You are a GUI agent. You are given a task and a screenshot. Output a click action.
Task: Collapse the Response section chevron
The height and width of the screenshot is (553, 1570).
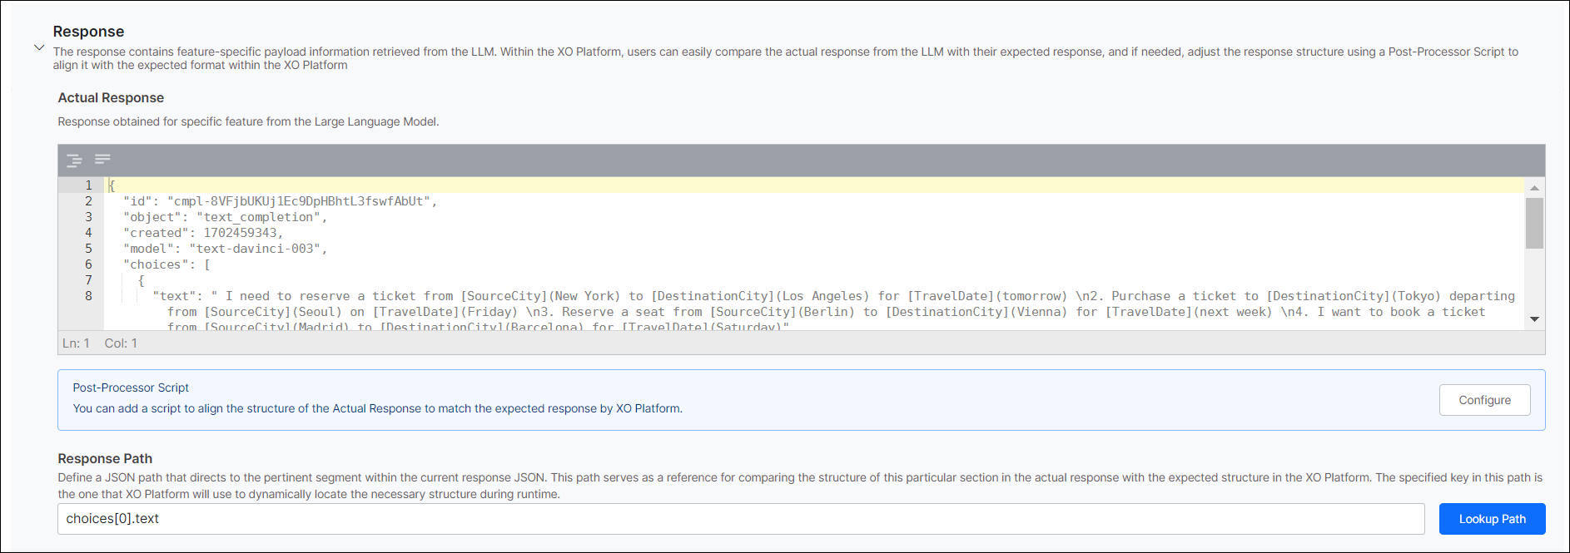click(39, 48)
